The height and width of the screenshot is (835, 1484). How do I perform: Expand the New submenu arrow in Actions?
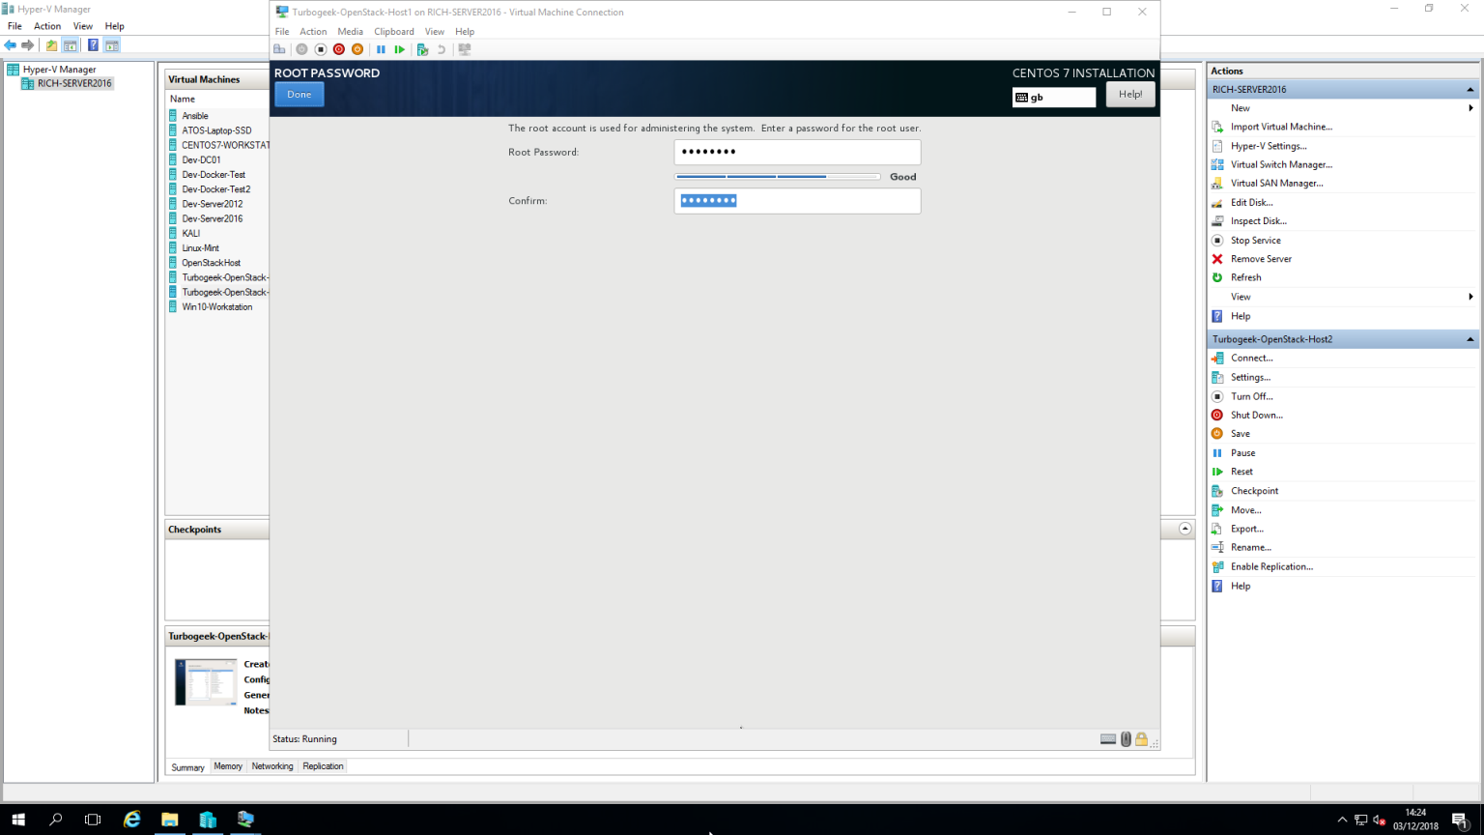click(x=1470, y=108)
